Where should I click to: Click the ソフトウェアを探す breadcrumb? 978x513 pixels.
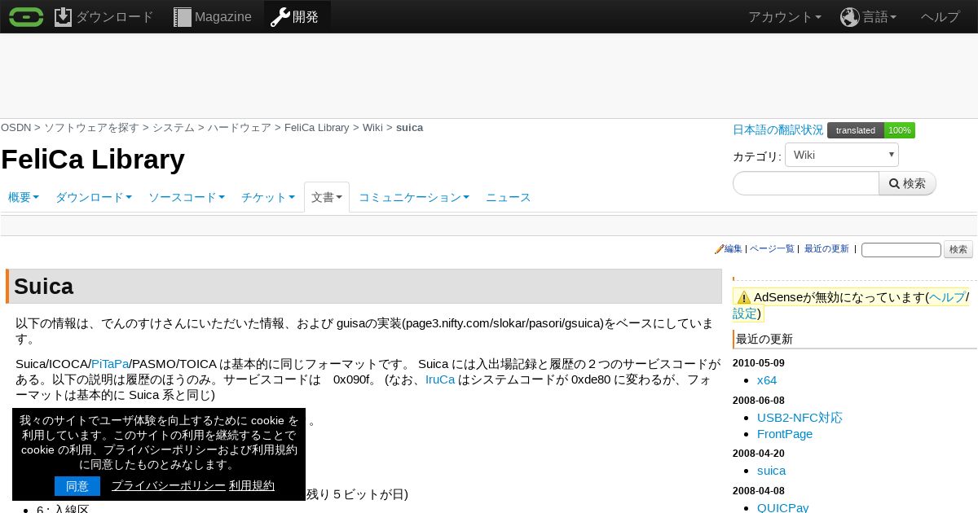click(91, 128)
